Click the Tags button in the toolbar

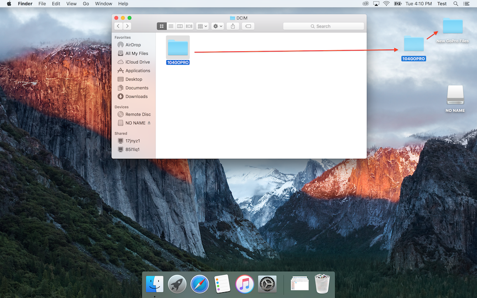(x=248, y=26)
